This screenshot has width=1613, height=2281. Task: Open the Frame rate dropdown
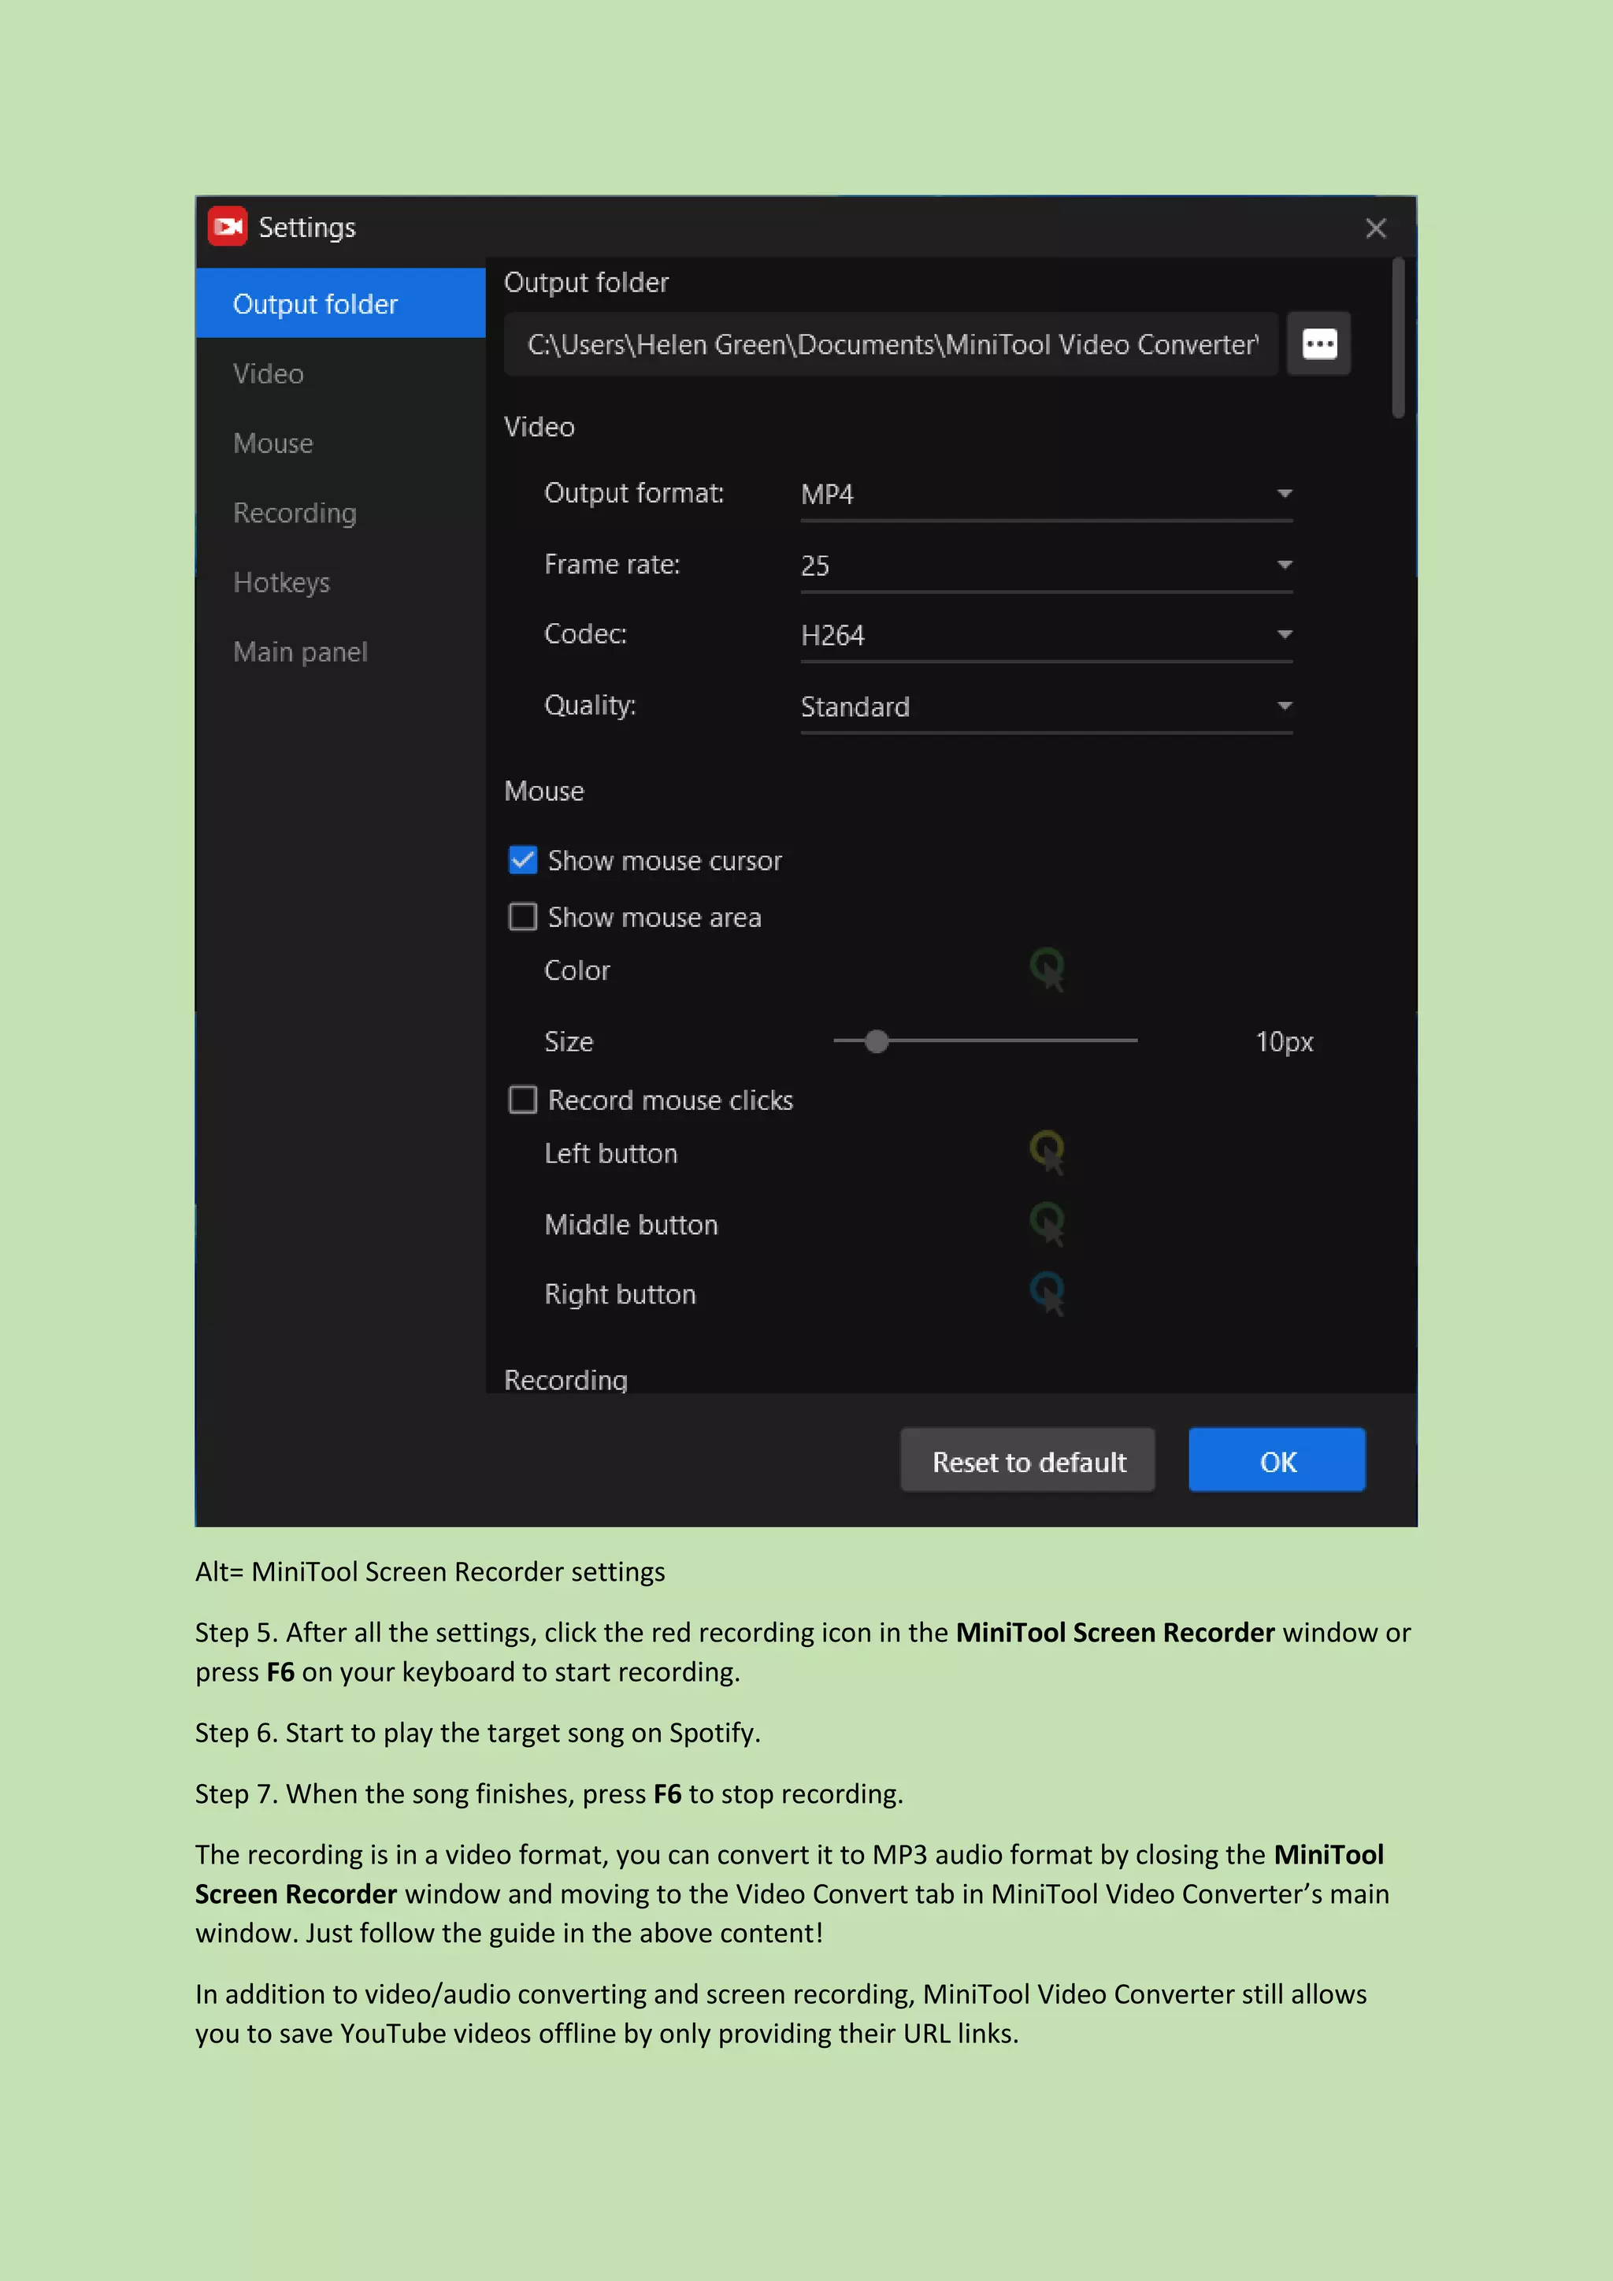tap(1046, 566)
